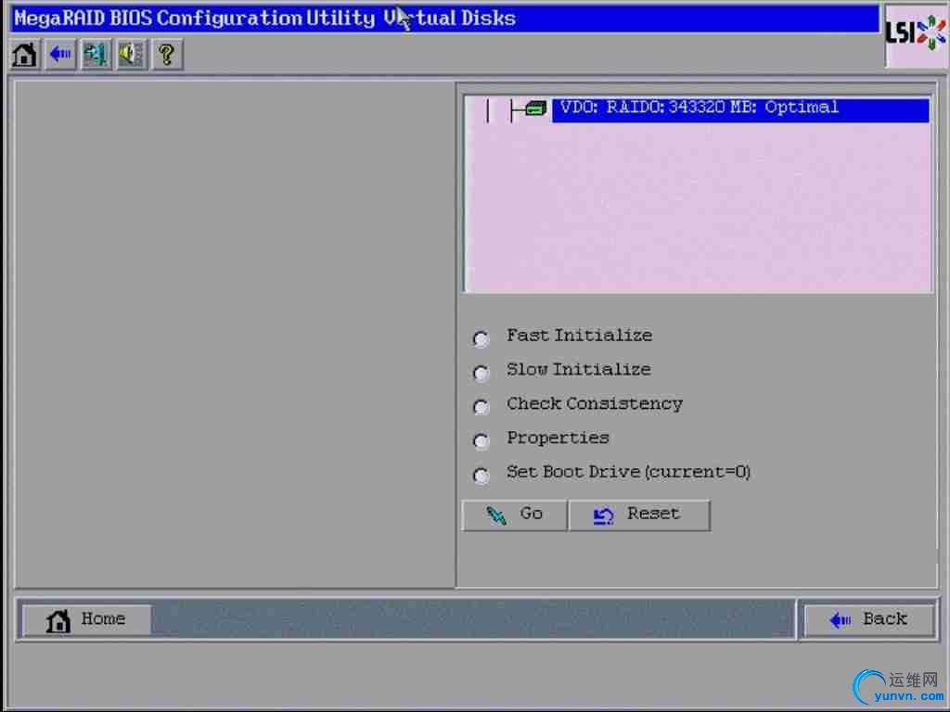Open help with the question mark icon
This screenshot has width=950, height=712.
(167, 55)
